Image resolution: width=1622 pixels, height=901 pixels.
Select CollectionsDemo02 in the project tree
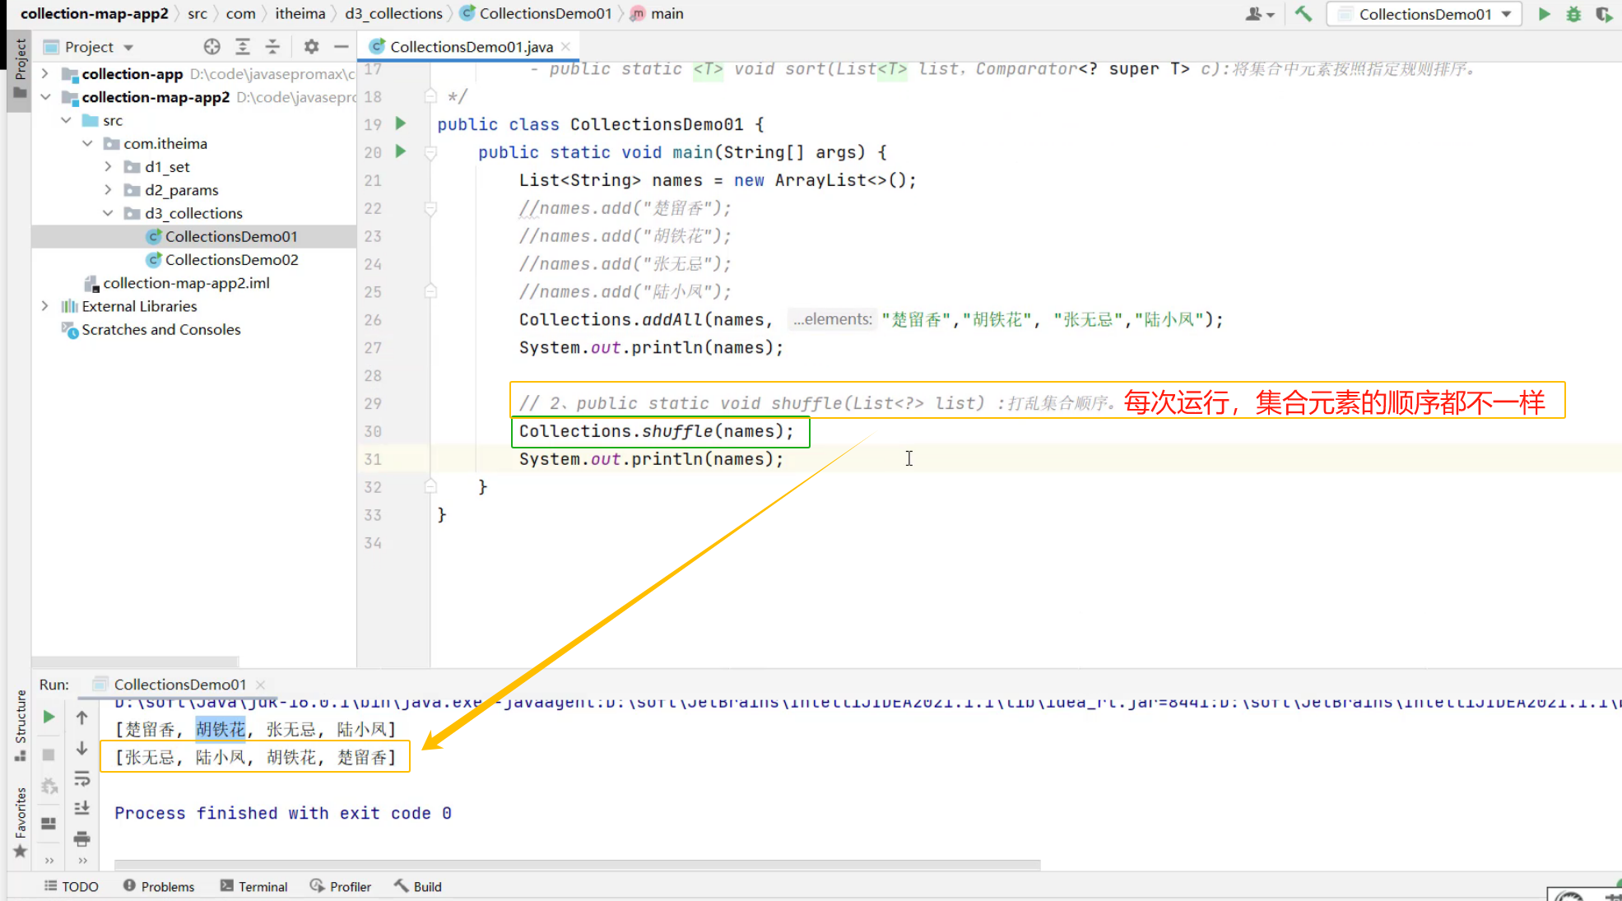tap(231, 260)
